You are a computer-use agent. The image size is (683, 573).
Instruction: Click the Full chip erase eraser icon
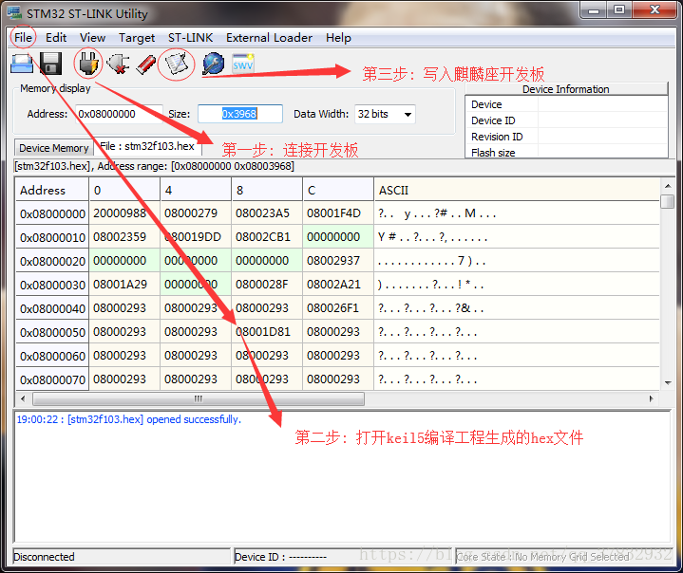coord(146,65)
